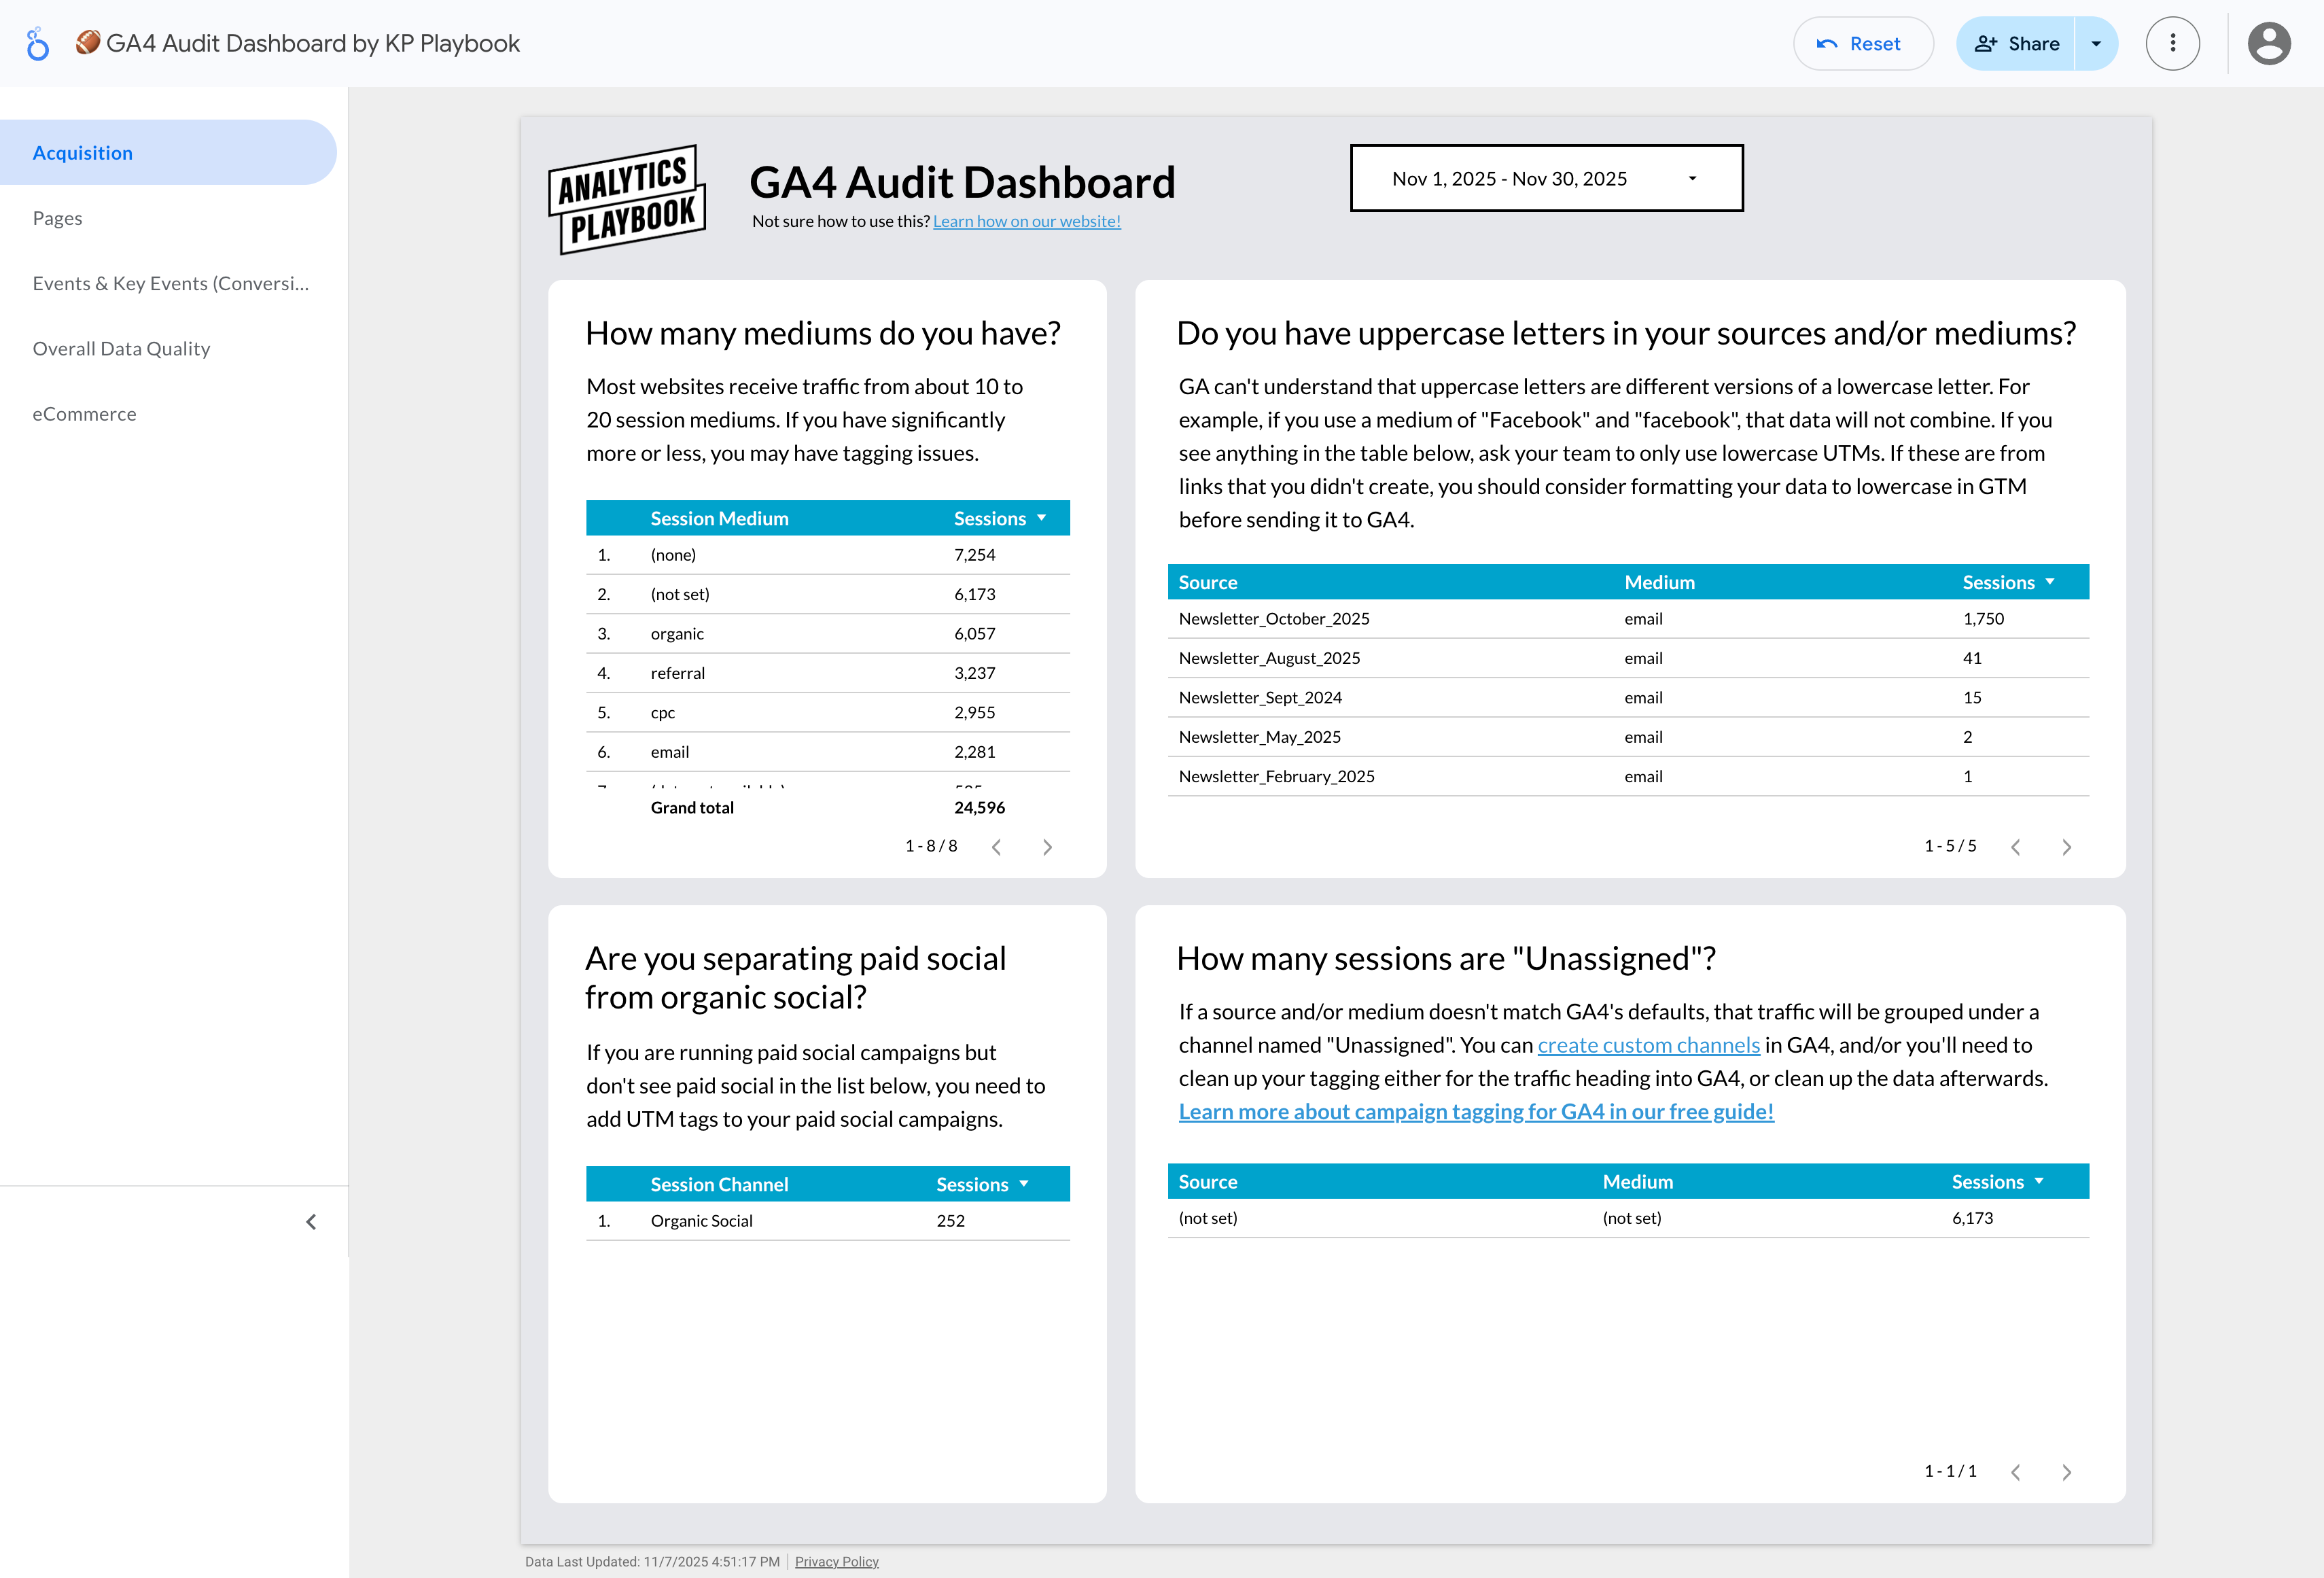This screenshot has width=2324, height=1578.
Task: Next page arrow in uppercase sources table
Action: [x=2066, y=847]
